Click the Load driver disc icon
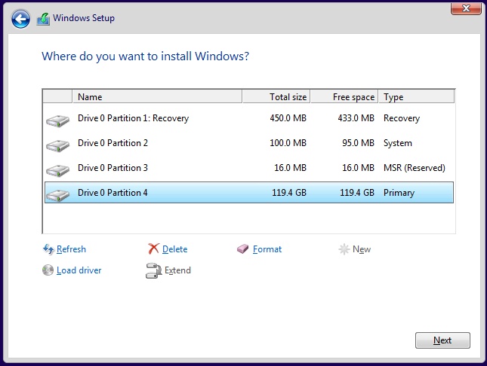The image size is (487, 366). click(x=48, y=270)
